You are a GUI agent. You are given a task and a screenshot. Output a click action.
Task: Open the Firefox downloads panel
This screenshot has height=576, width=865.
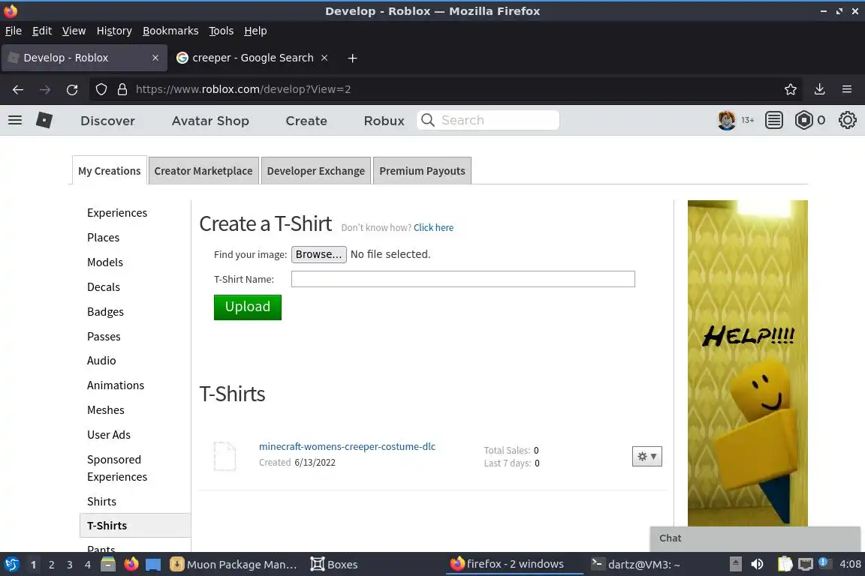pos(820,89)
